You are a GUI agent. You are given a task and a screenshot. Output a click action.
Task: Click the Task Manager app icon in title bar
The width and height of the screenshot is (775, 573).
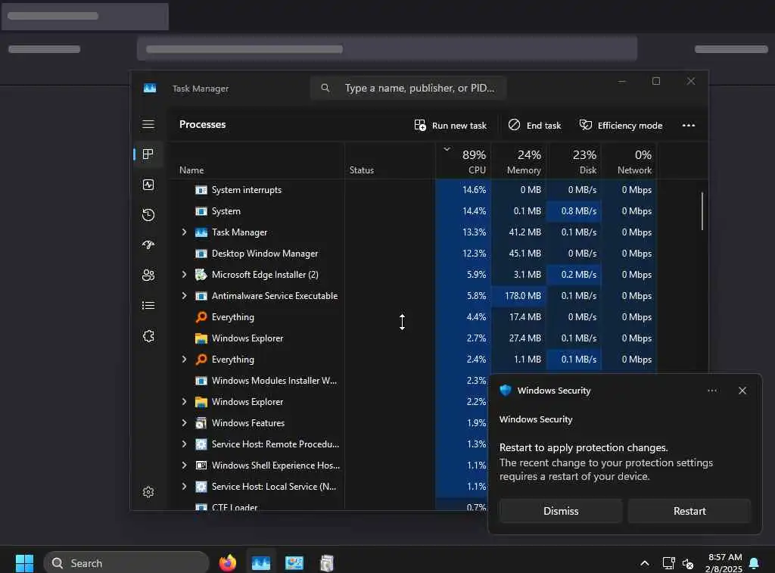150,88
